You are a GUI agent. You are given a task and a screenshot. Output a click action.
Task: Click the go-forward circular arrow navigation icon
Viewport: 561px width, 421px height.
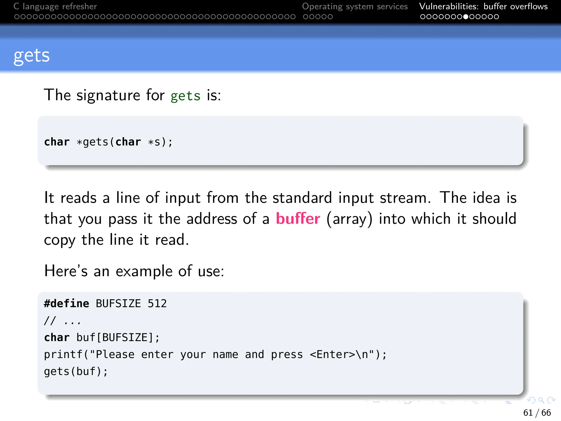(x=551, y=400)
